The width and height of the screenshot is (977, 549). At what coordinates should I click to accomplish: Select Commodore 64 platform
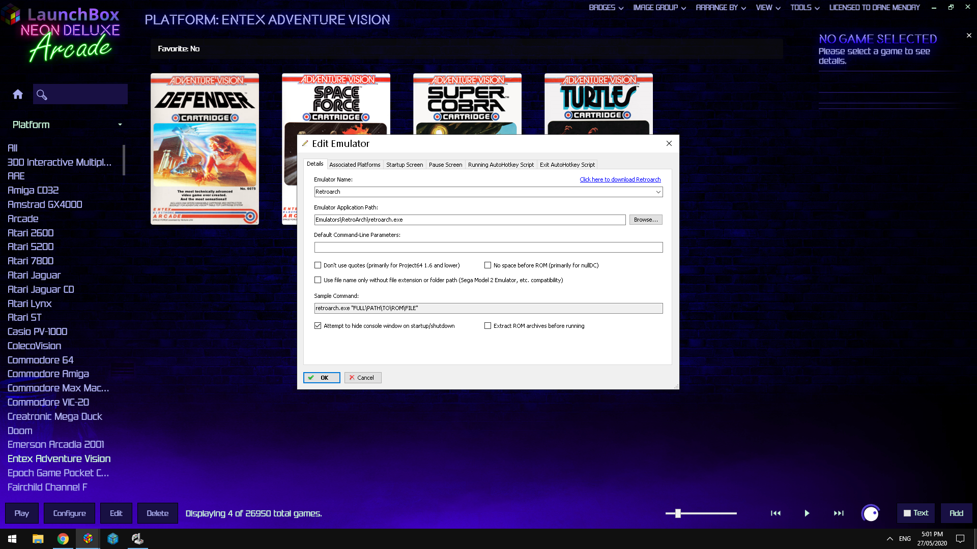(41, 360)
